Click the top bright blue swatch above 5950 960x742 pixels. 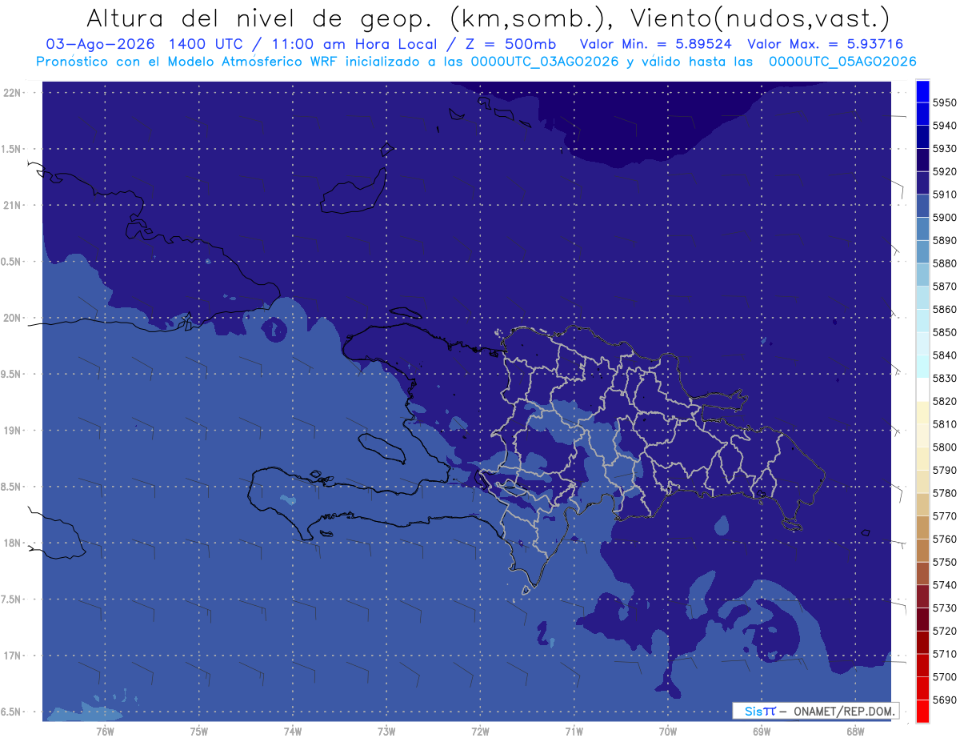pyautogui.click(x=922, y=91)
